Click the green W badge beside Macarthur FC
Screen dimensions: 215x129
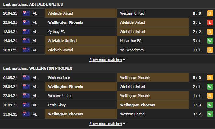[210, 41]
